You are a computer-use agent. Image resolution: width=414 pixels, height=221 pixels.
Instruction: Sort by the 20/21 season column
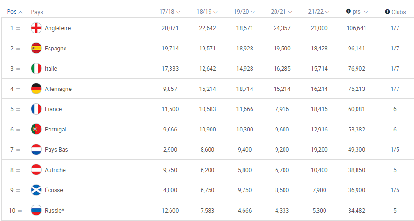282,12
